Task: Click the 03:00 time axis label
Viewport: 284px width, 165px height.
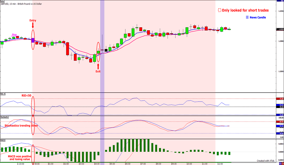Action: tap(81, 164)
